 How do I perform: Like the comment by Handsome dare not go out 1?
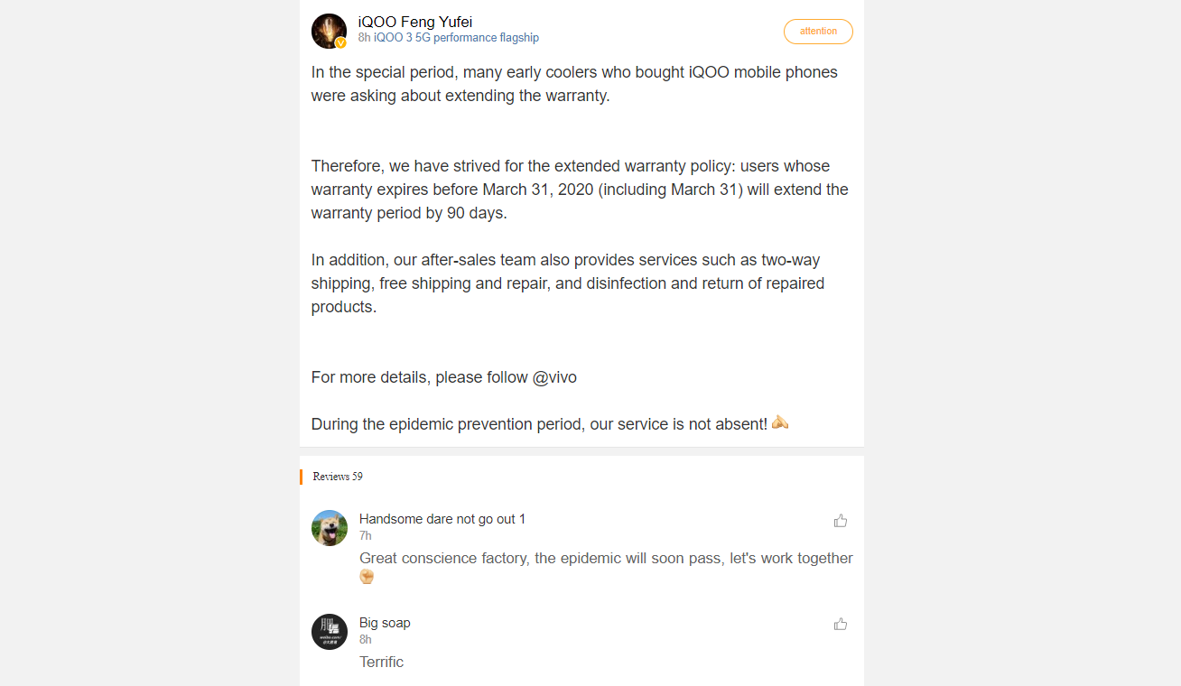point(841,521)
